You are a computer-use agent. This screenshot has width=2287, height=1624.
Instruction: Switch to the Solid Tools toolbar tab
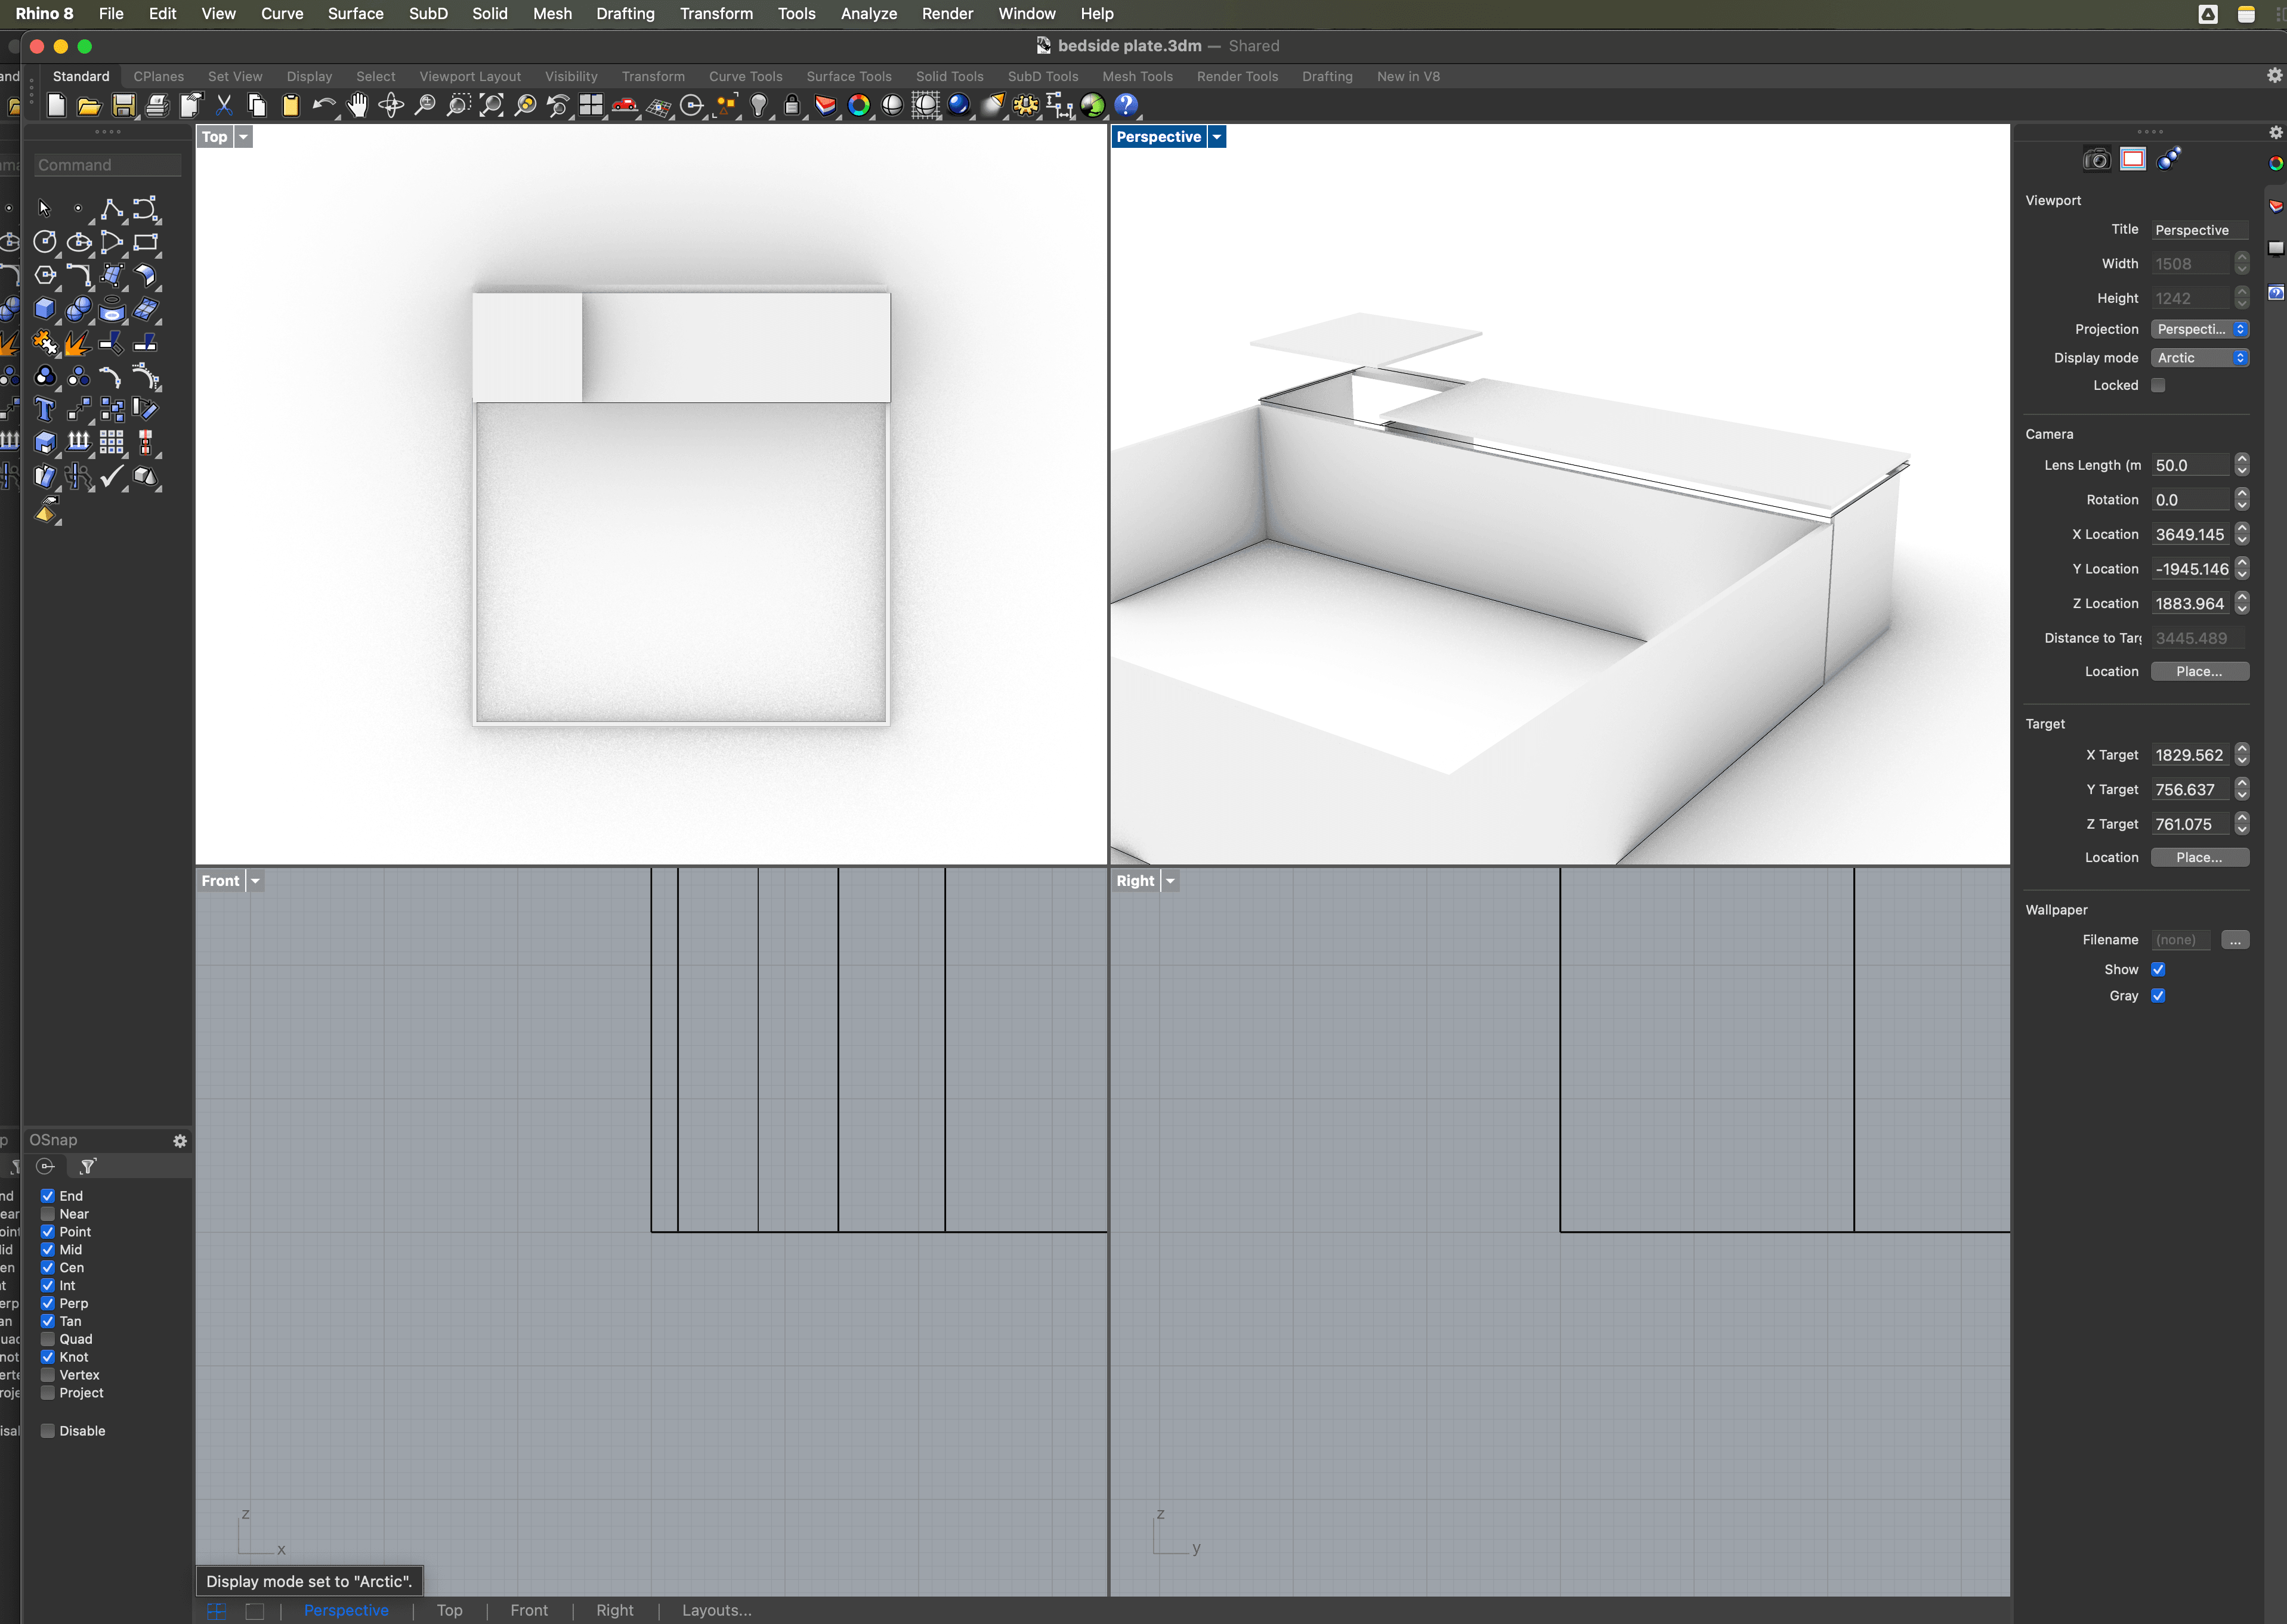[948, 76]
